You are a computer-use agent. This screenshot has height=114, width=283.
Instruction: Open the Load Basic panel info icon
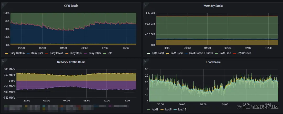coord(145,61)
